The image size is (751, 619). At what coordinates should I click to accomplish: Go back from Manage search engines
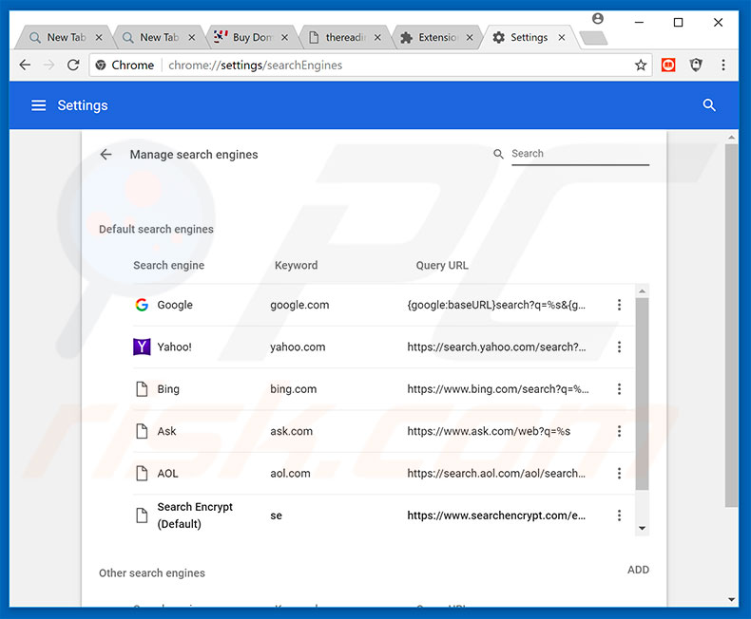pyautogui.click(x=106, y=154)
